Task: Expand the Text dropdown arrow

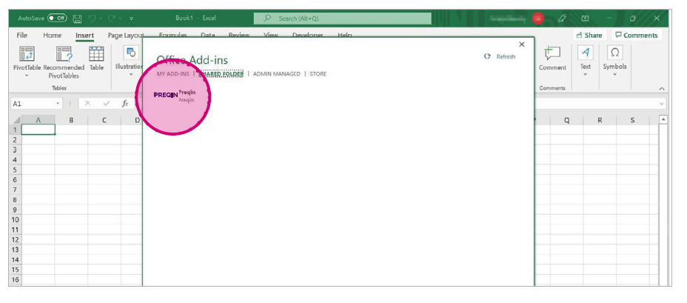Action: click(x=586, y=75)
